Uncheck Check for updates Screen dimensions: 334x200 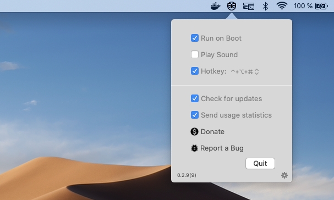[x=195, y=98]
